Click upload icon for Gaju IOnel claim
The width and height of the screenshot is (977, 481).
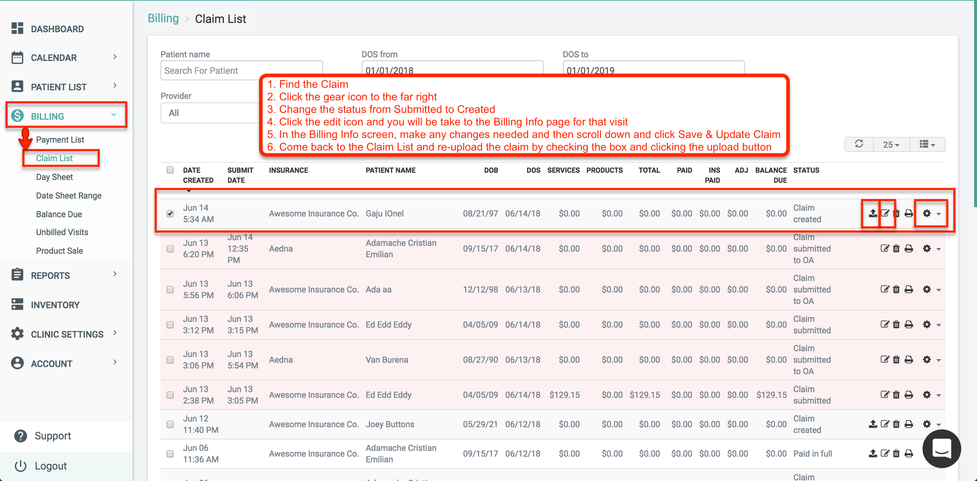coord(873,213)
